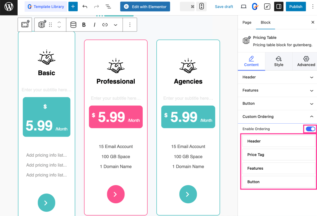Click the Basic card handshake icon
Viewport: 317px width, 216px height.
pyautogui.click(x=46, y=57)
